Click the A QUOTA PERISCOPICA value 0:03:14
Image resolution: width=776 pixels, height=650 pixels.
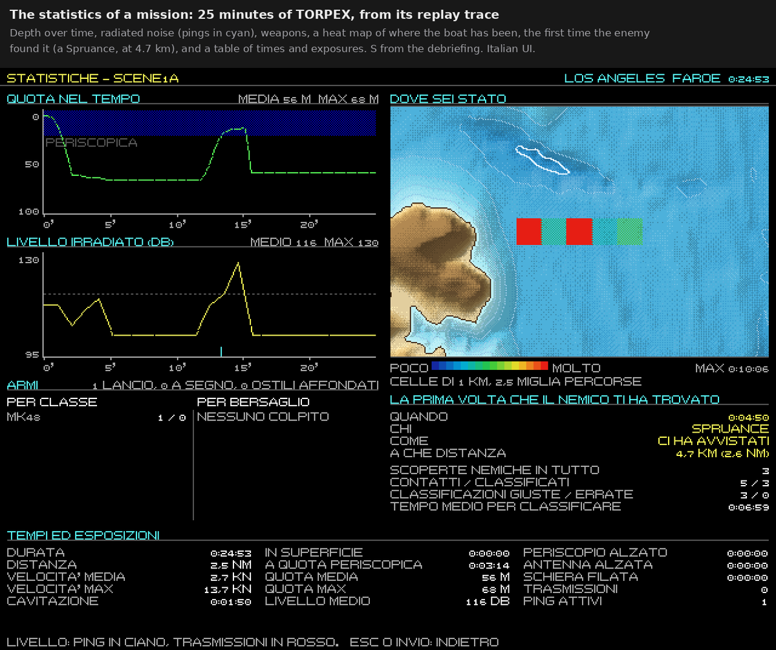(x=489, y=565)
